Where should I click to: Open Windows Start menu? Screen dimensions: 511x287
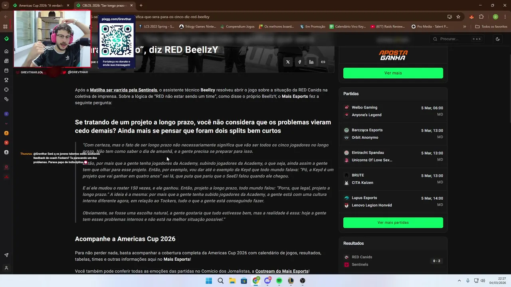(x=209, y=281)
